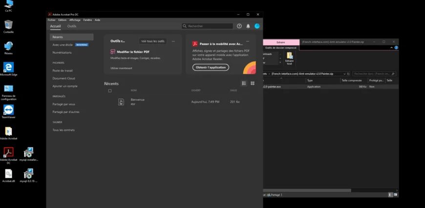The height and width of the screenshot is (208, 425).
Task: Open the Affichage menu
Action: point(75,20)
